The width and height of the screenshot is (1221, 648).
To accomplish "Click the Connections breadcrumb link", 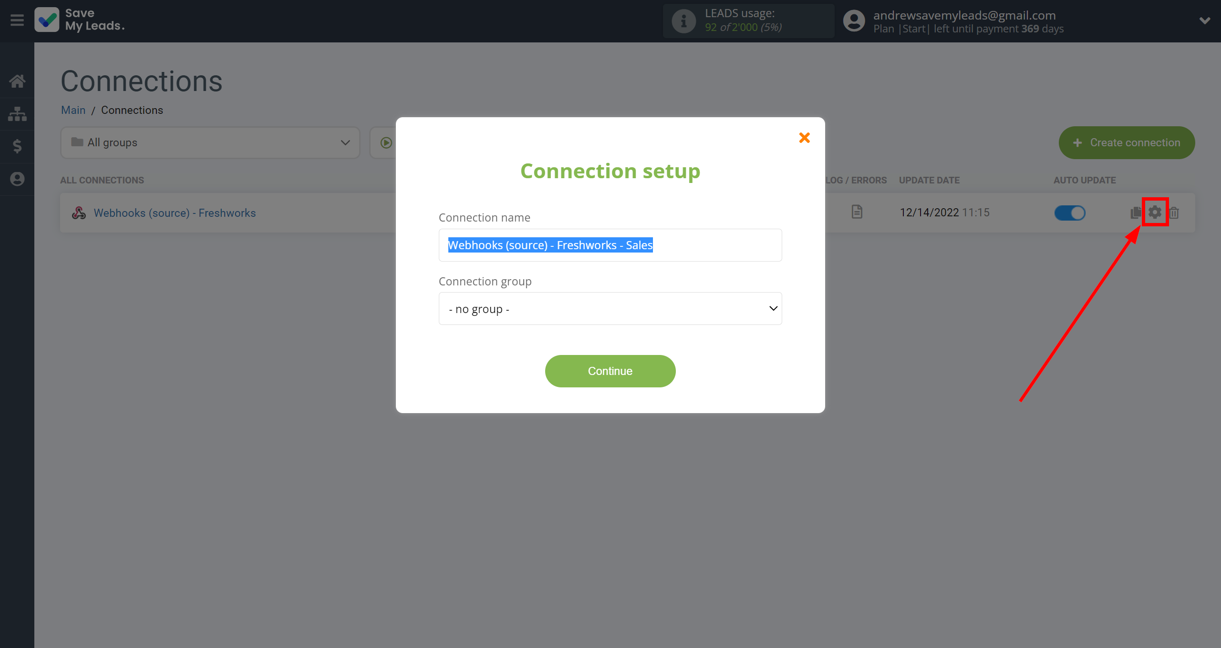I will pos(133,110).
